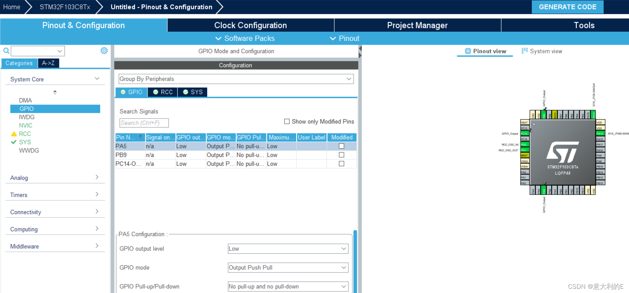Click the green check icon on RCC tab
The width and height of the screenshot is (629, 293).
click(x=155, y=92)
